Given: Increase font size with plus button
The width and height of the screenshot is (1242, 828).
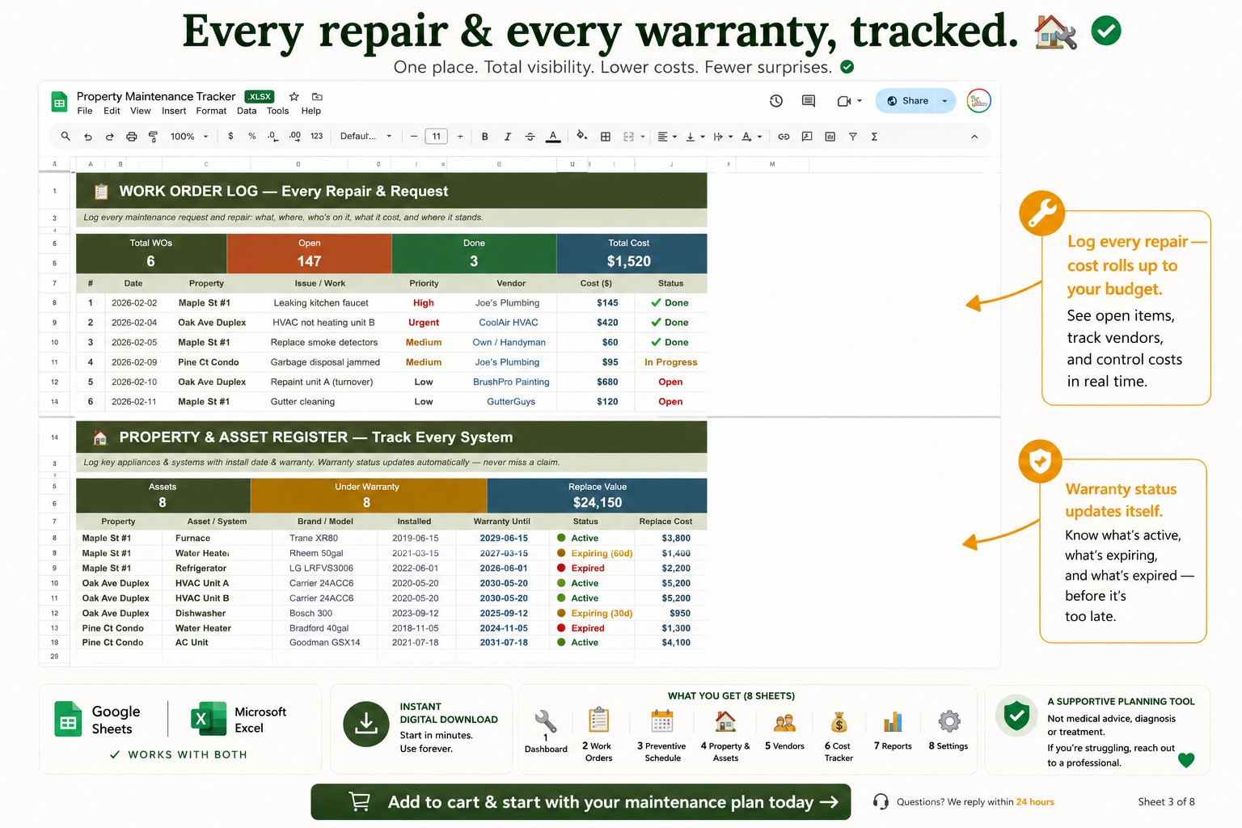Looking at the screenshot, I should click(460, 137).
